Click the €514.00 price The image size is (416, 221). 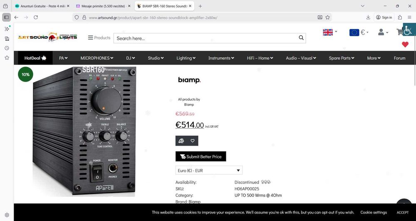pos(189,125)
